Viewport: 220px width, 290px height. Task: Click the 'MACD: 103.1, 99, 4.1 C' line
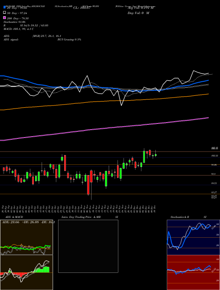coord(18,29)
